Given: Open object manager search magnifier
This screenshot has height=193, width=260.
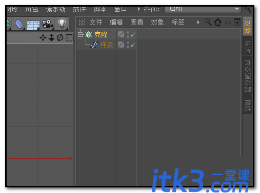Looking at the screenshot, I should (208, 22).
